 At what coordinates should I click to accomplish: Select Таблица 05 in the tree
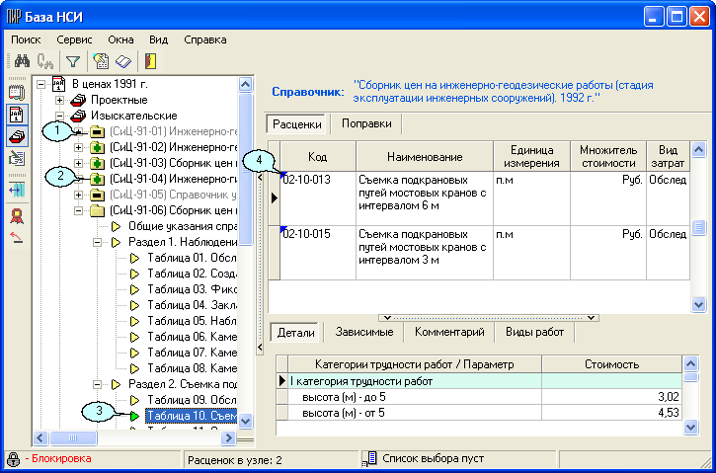coord(188,321)
